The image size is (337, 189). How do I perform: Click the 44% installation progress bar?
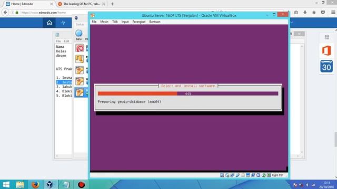point(188,93)
